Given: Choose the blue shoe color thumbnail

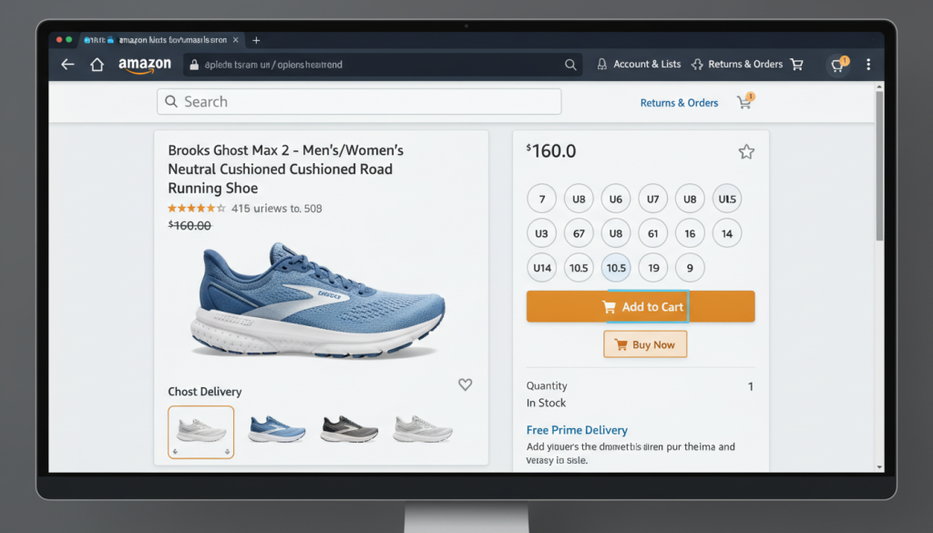Looking at the screenshot, I should (x=277, y=429).
